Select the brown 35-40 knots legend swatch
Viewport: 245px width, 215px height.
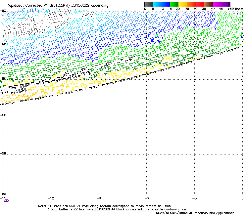(209, 4)
